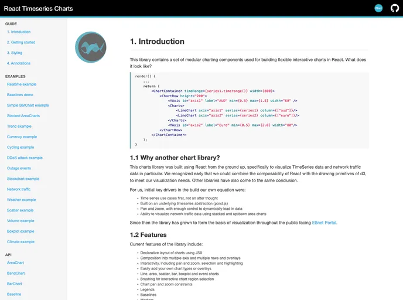Click the LineChart axis2 euro code line
The width and height of the screenshot is (403, 300).
pos(238,115)
